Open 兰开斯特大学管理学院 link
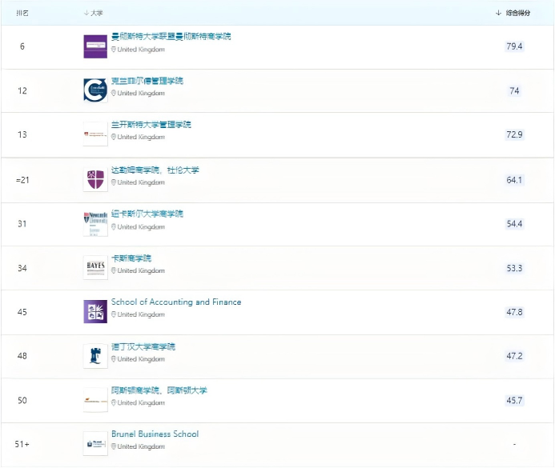Image resolution: width=555 pixels, height=468 pixels. 151,125
